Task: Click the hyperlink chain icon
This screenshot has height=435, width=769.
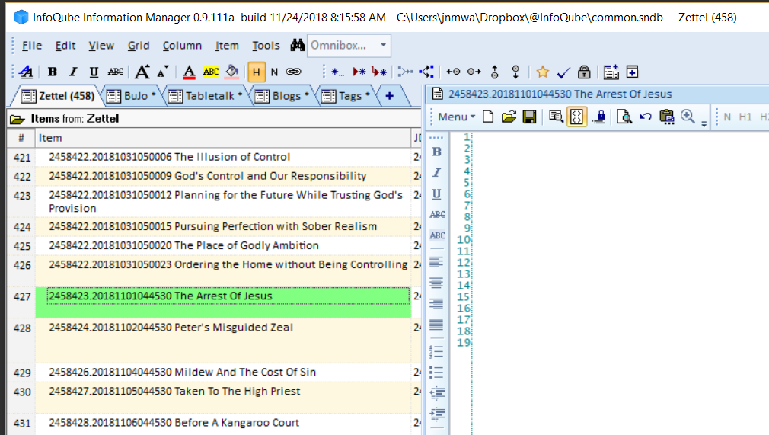Action: (x=293, y=72)
